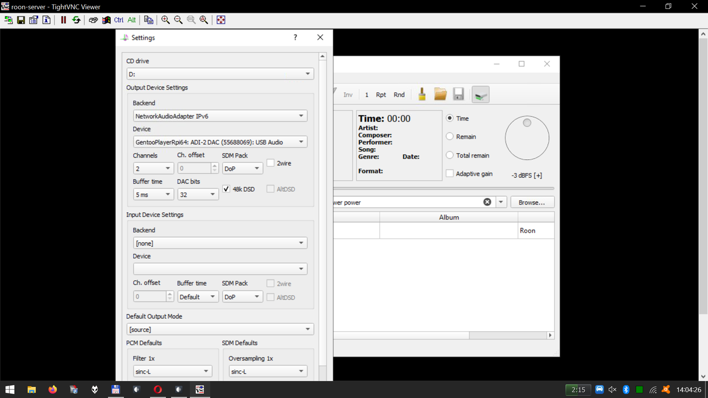The image size is (708, 398).
Task: Click the Album column header
Action: (449, 217)
